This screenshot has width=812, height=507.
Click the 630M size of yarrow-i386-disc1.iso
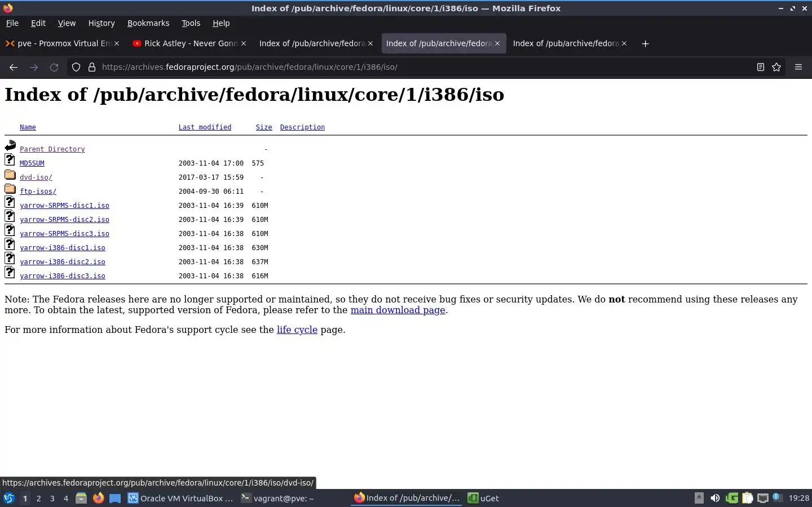pyautogui.click(x=260, y=248)
